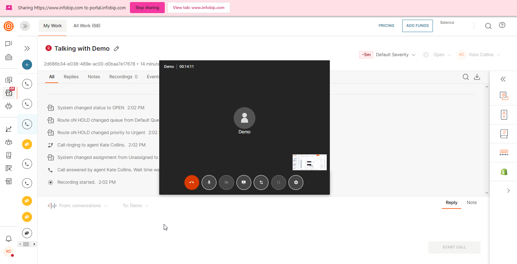
Task: Edit conversation title with pencil icon
Action: coord(116,49)
